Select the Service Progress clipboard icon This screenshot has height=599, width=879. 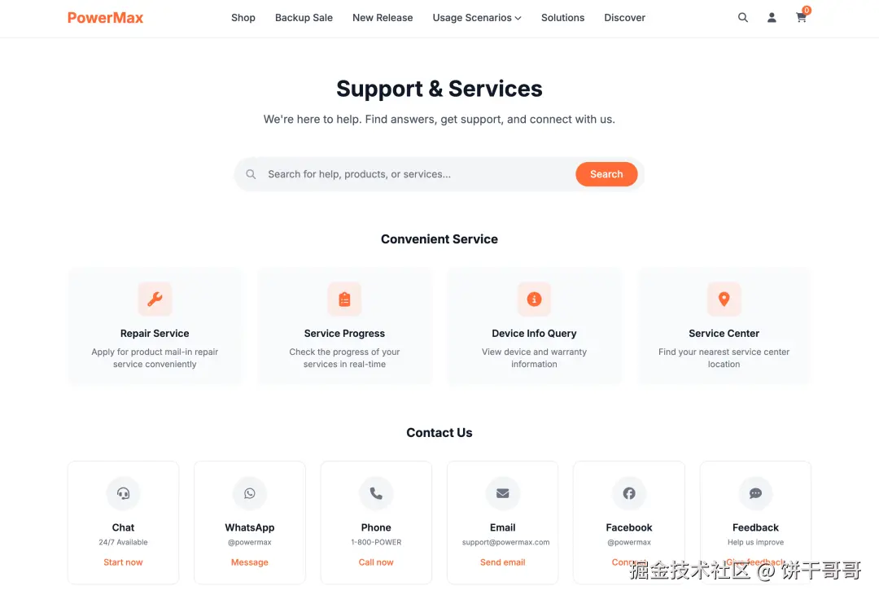pyautogui.click(x=345, y=299)
